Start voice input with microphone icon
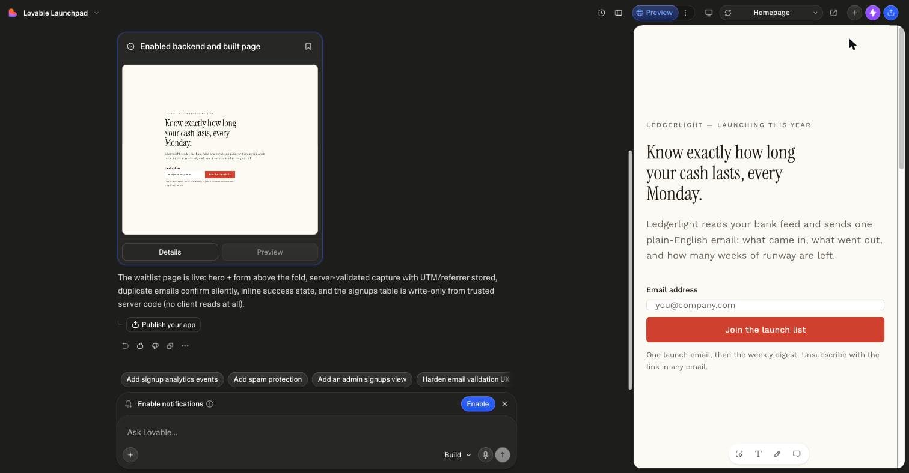Image resolution: width=909 pixels, height=473 pixels. [485, 455]
